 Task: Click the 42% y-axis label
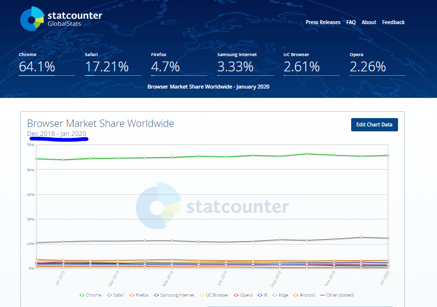pyautogui.click(x=31, y=195)
